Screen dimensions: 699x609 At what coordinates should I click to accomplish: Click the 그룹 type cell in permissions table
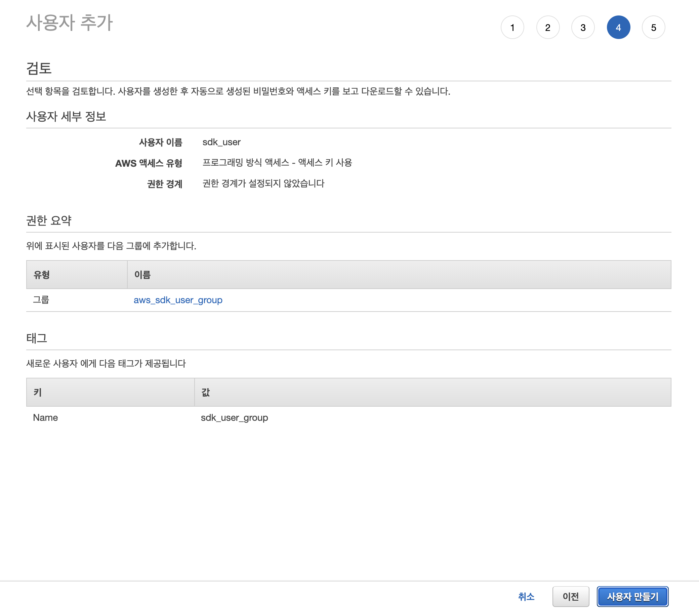pyautogui.click(x=41, y=300)
